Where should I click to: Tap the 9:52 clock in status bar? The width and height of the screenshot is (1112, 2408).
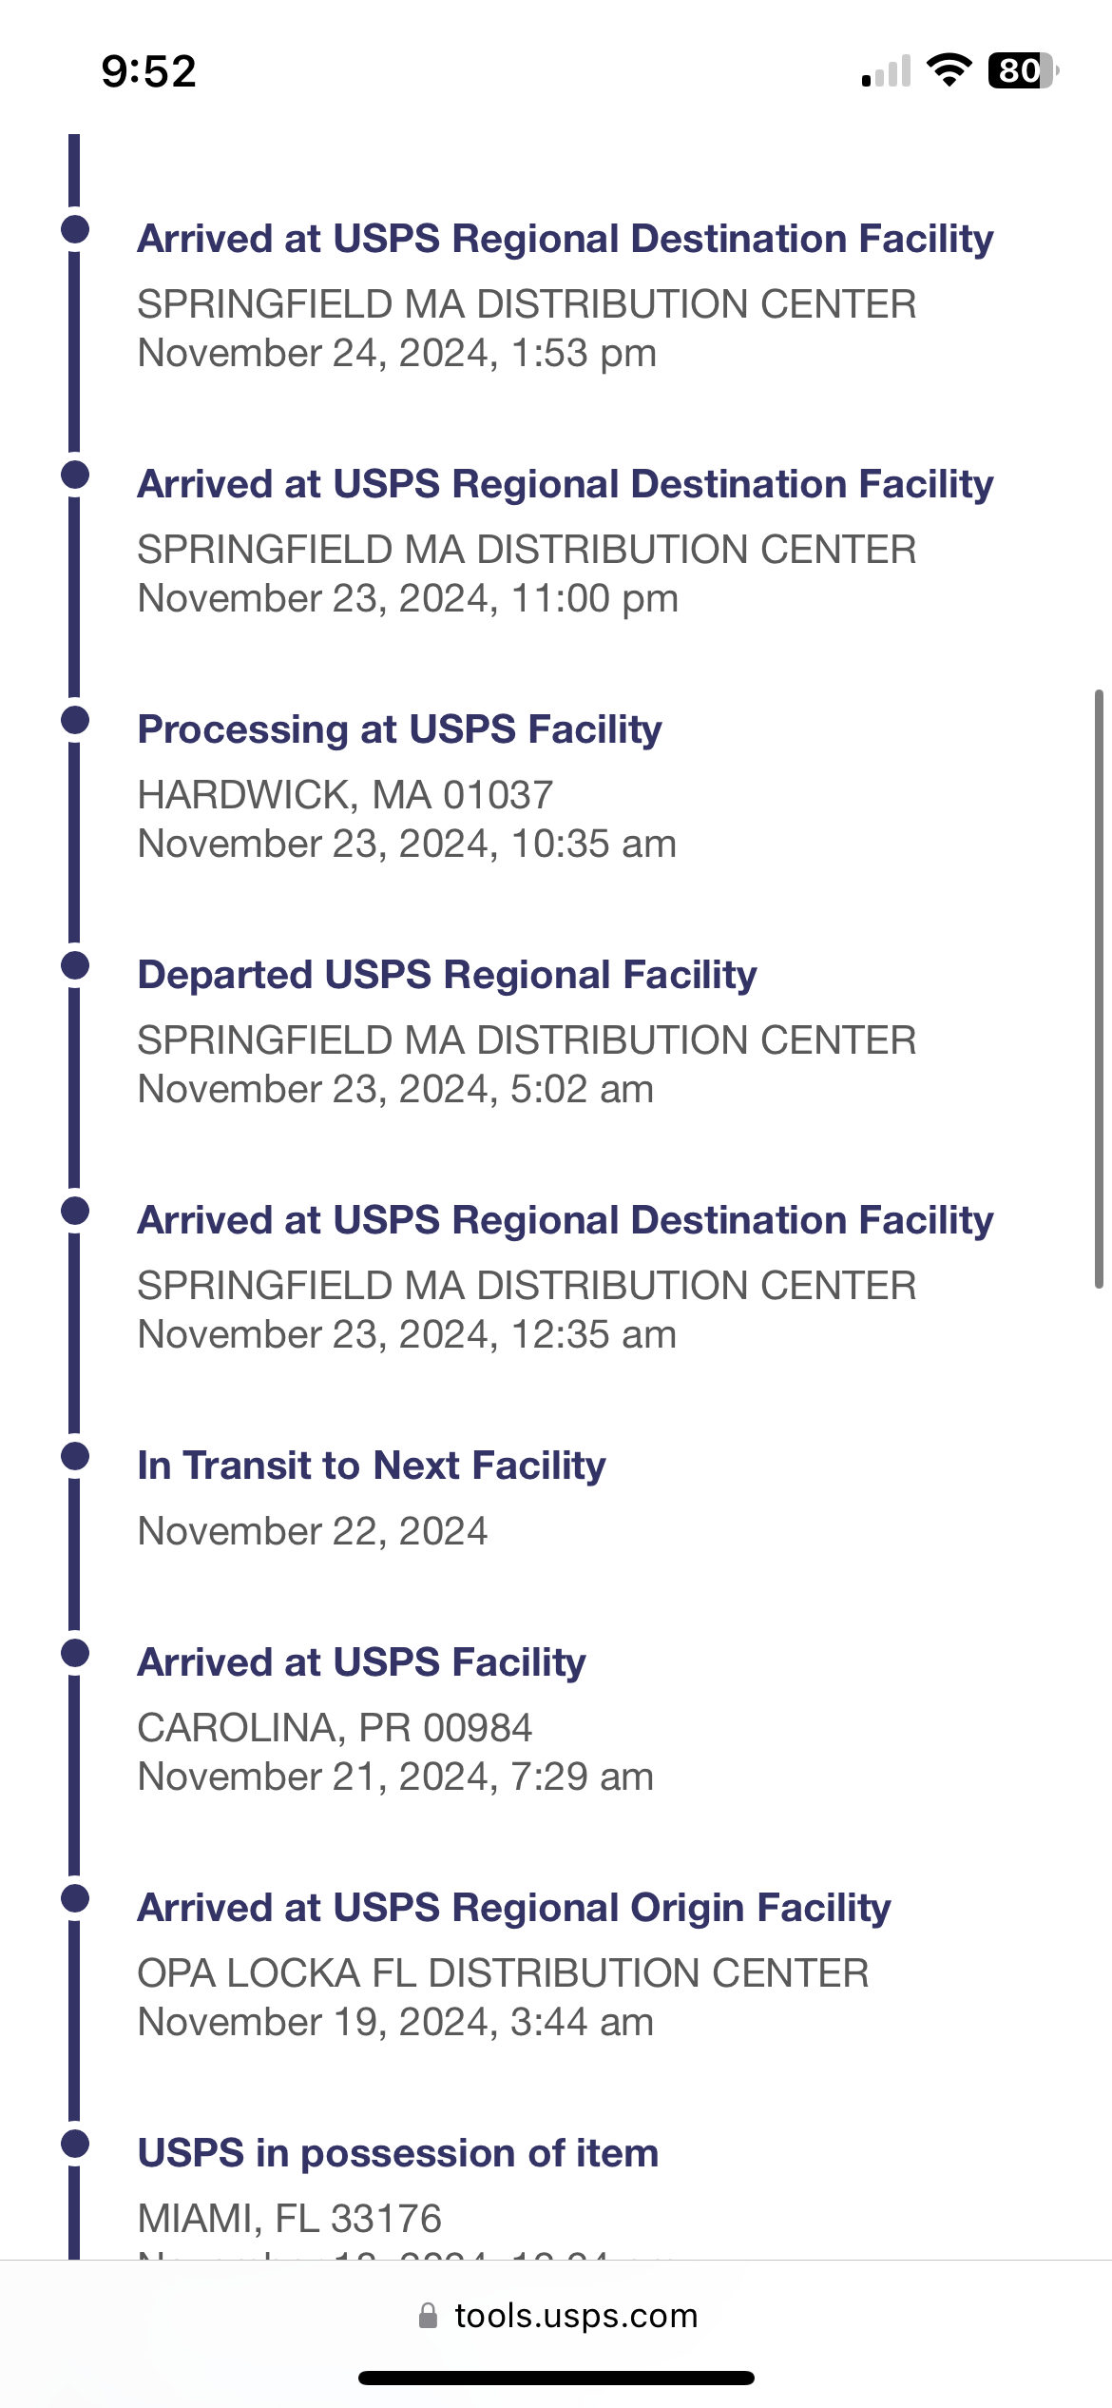click(149, 71)
